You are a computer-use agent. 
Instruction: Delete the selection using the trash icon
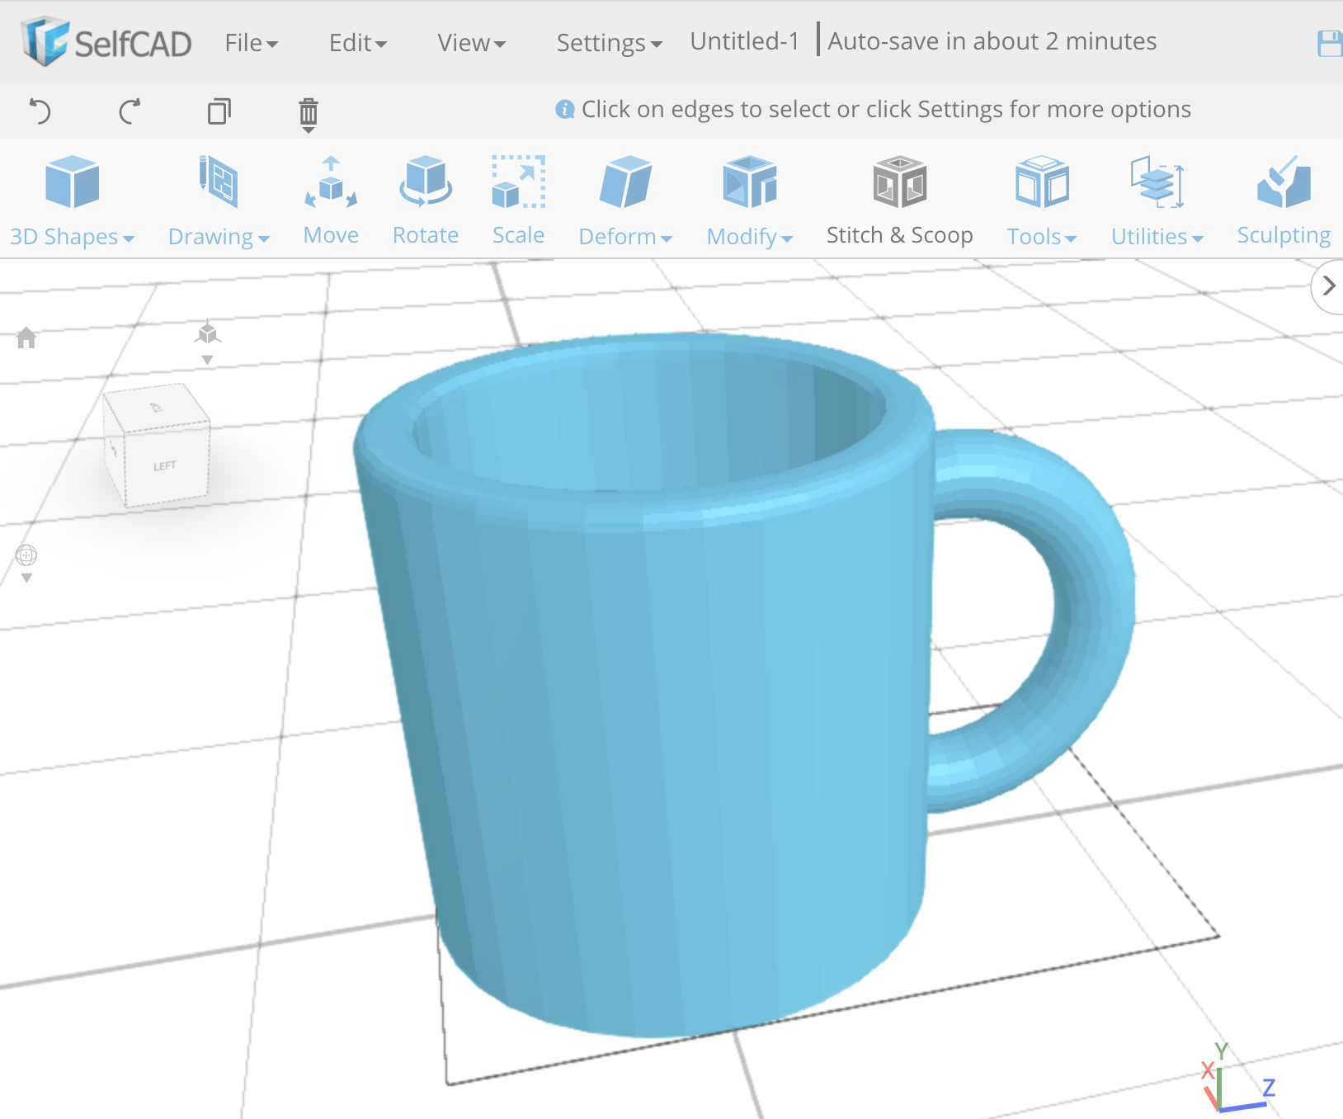click(308, 111)
